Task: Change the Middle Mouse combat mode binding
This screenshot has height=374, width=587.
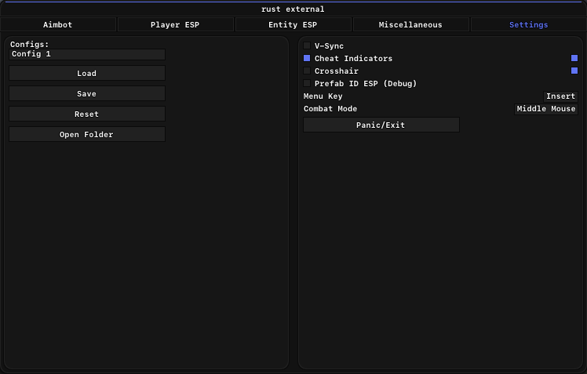Action: point(546,109)
